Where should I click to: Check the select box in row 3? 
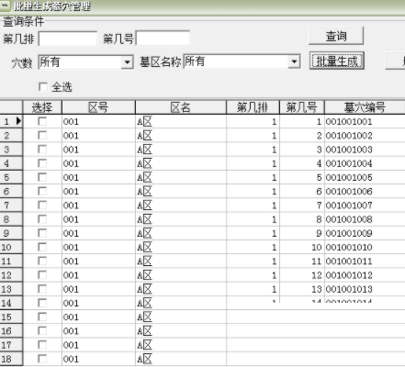coord(42,150)
